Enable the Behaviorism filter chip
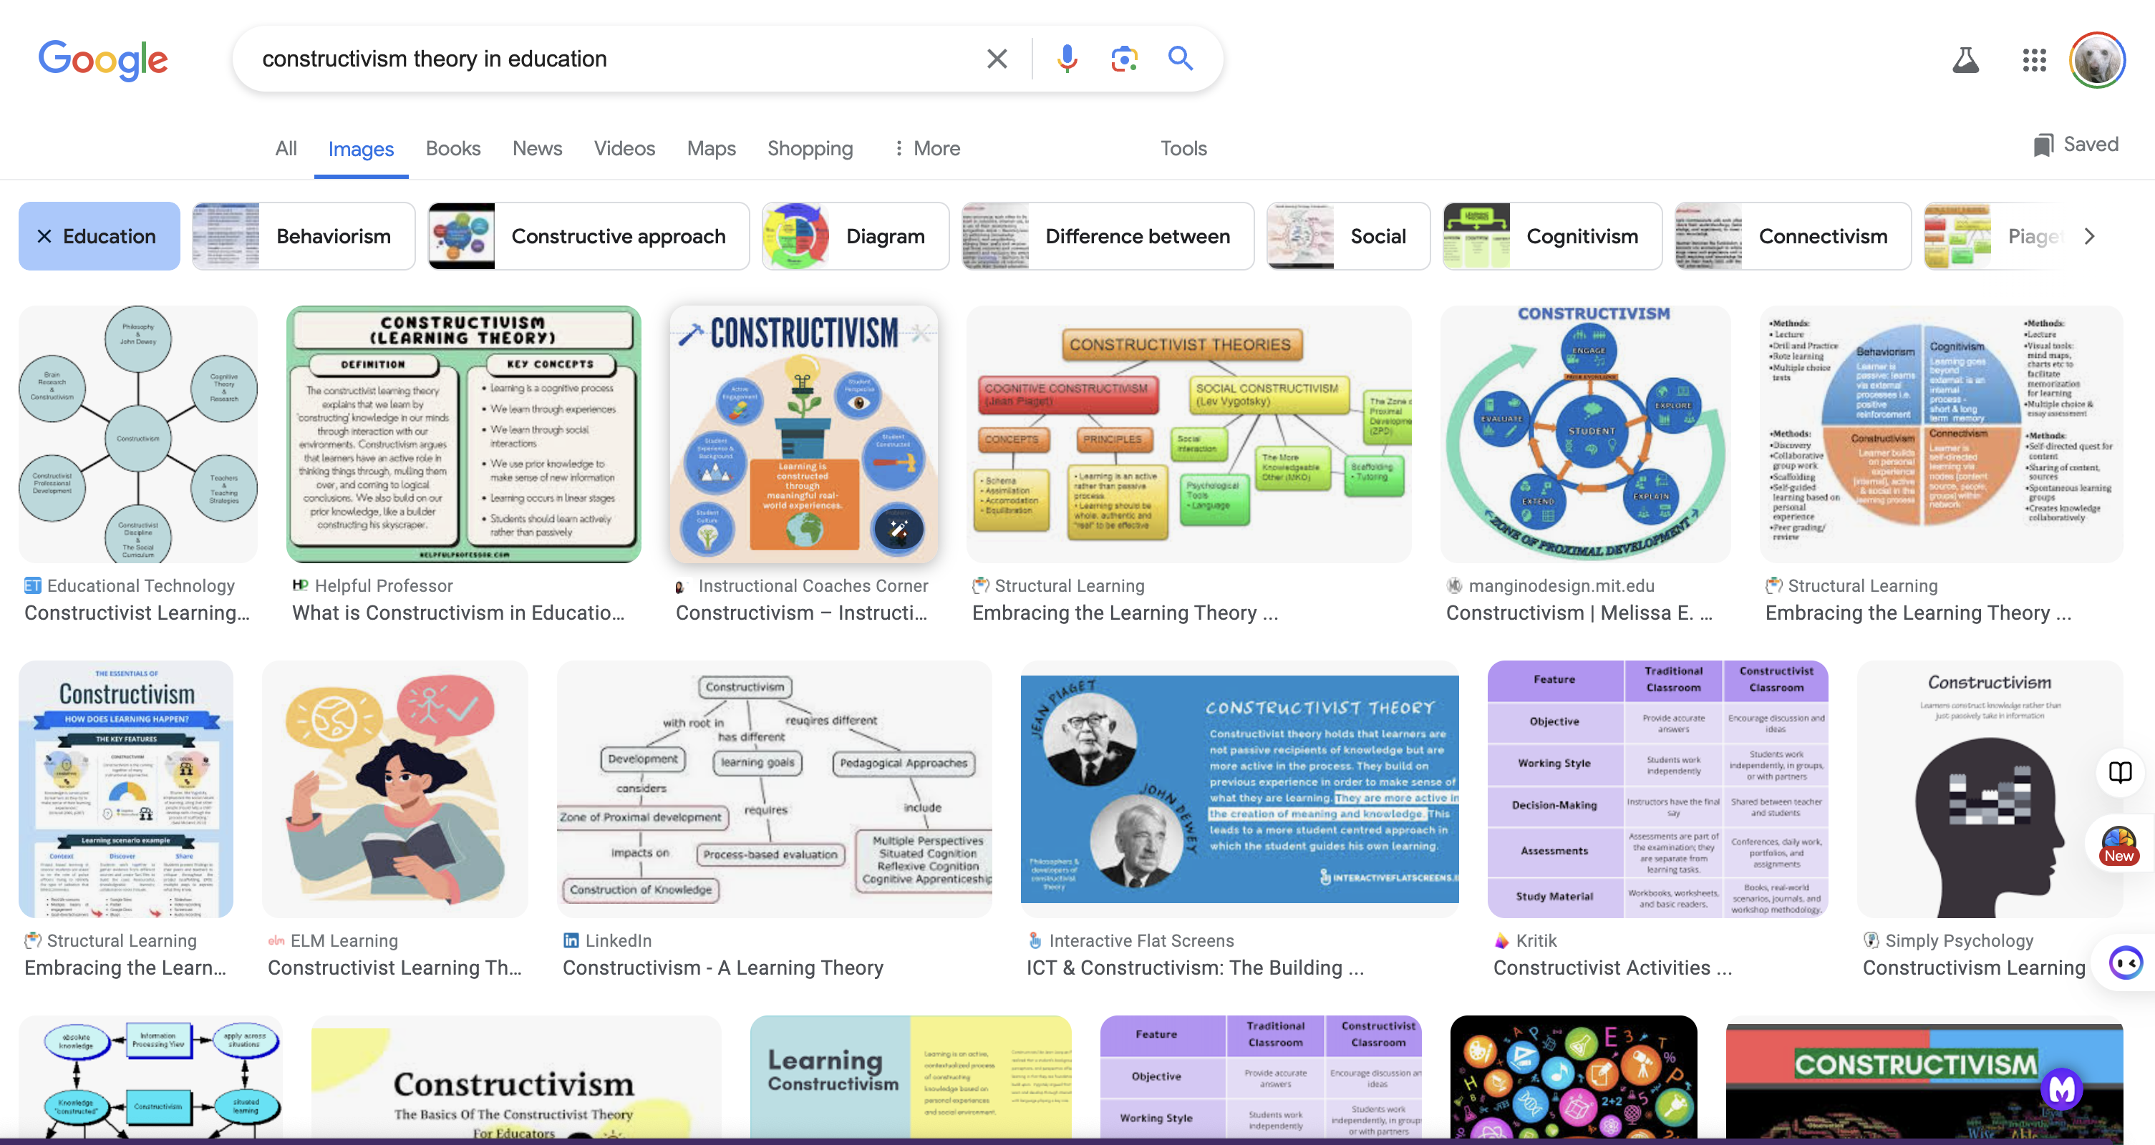2155x1145 pixels. click(x=304, y=237)
